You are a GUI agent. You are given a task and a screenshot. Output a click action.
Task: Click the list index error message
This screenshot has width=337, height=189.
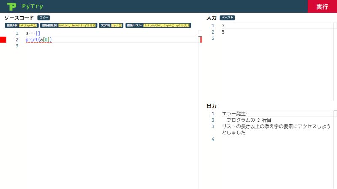point(276,129)
